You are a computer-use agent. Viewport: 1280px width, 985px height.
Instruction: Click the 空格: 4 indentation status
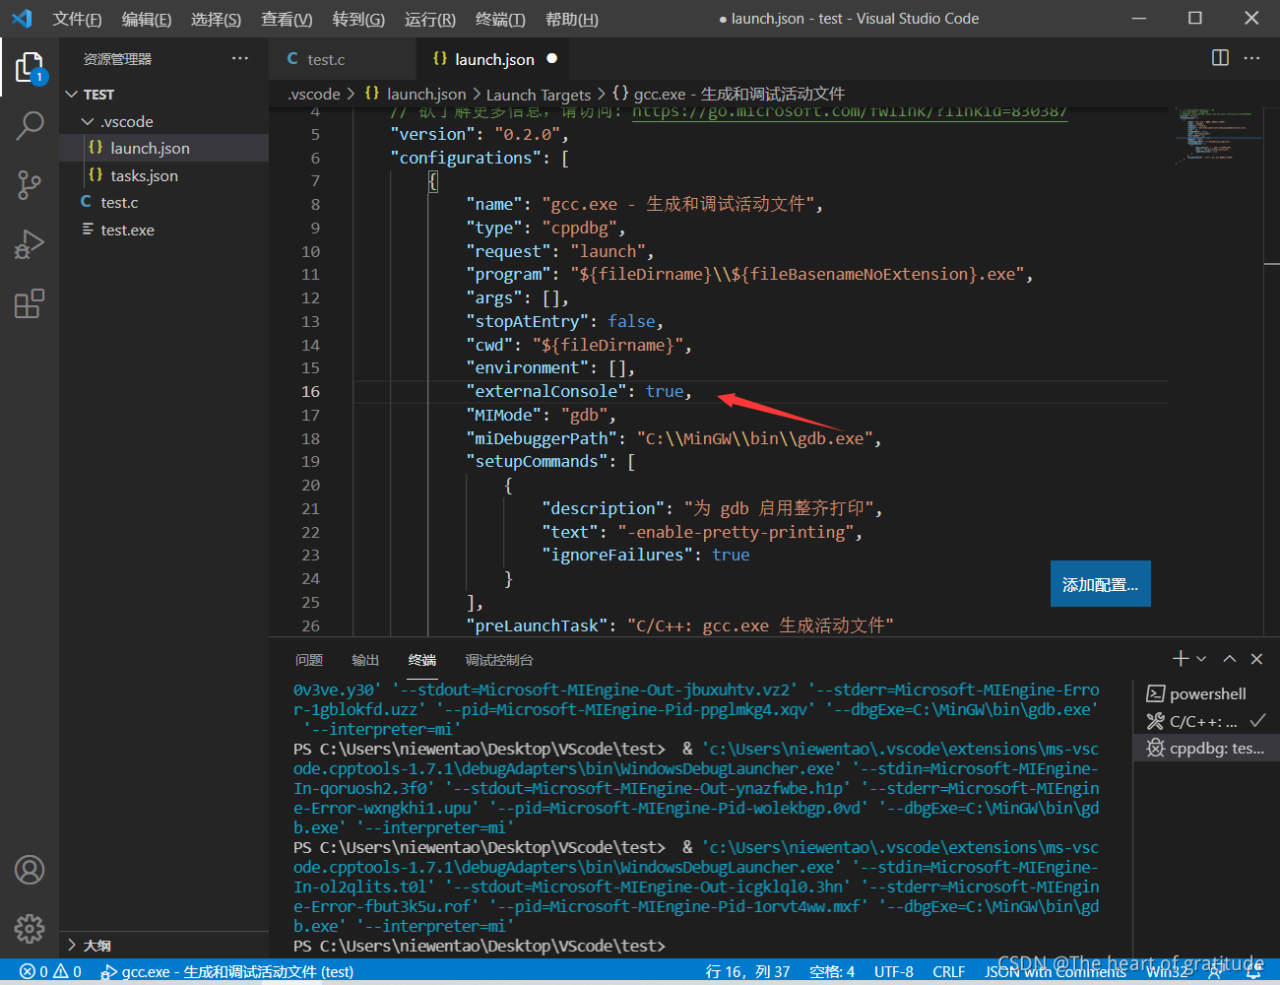(832, 971)
